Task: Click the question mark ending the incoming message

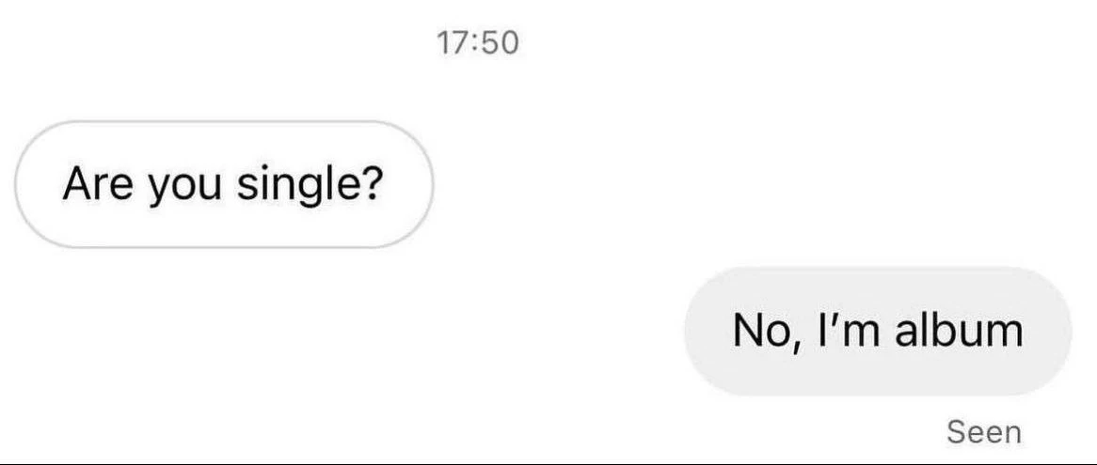Action: coord(371,184)
